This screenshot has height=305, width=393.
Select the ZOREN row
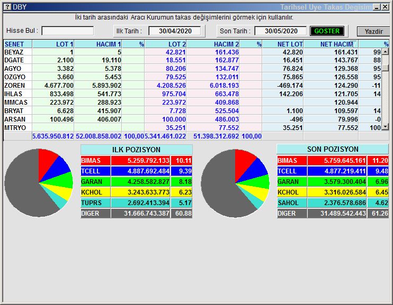point(192,85)
